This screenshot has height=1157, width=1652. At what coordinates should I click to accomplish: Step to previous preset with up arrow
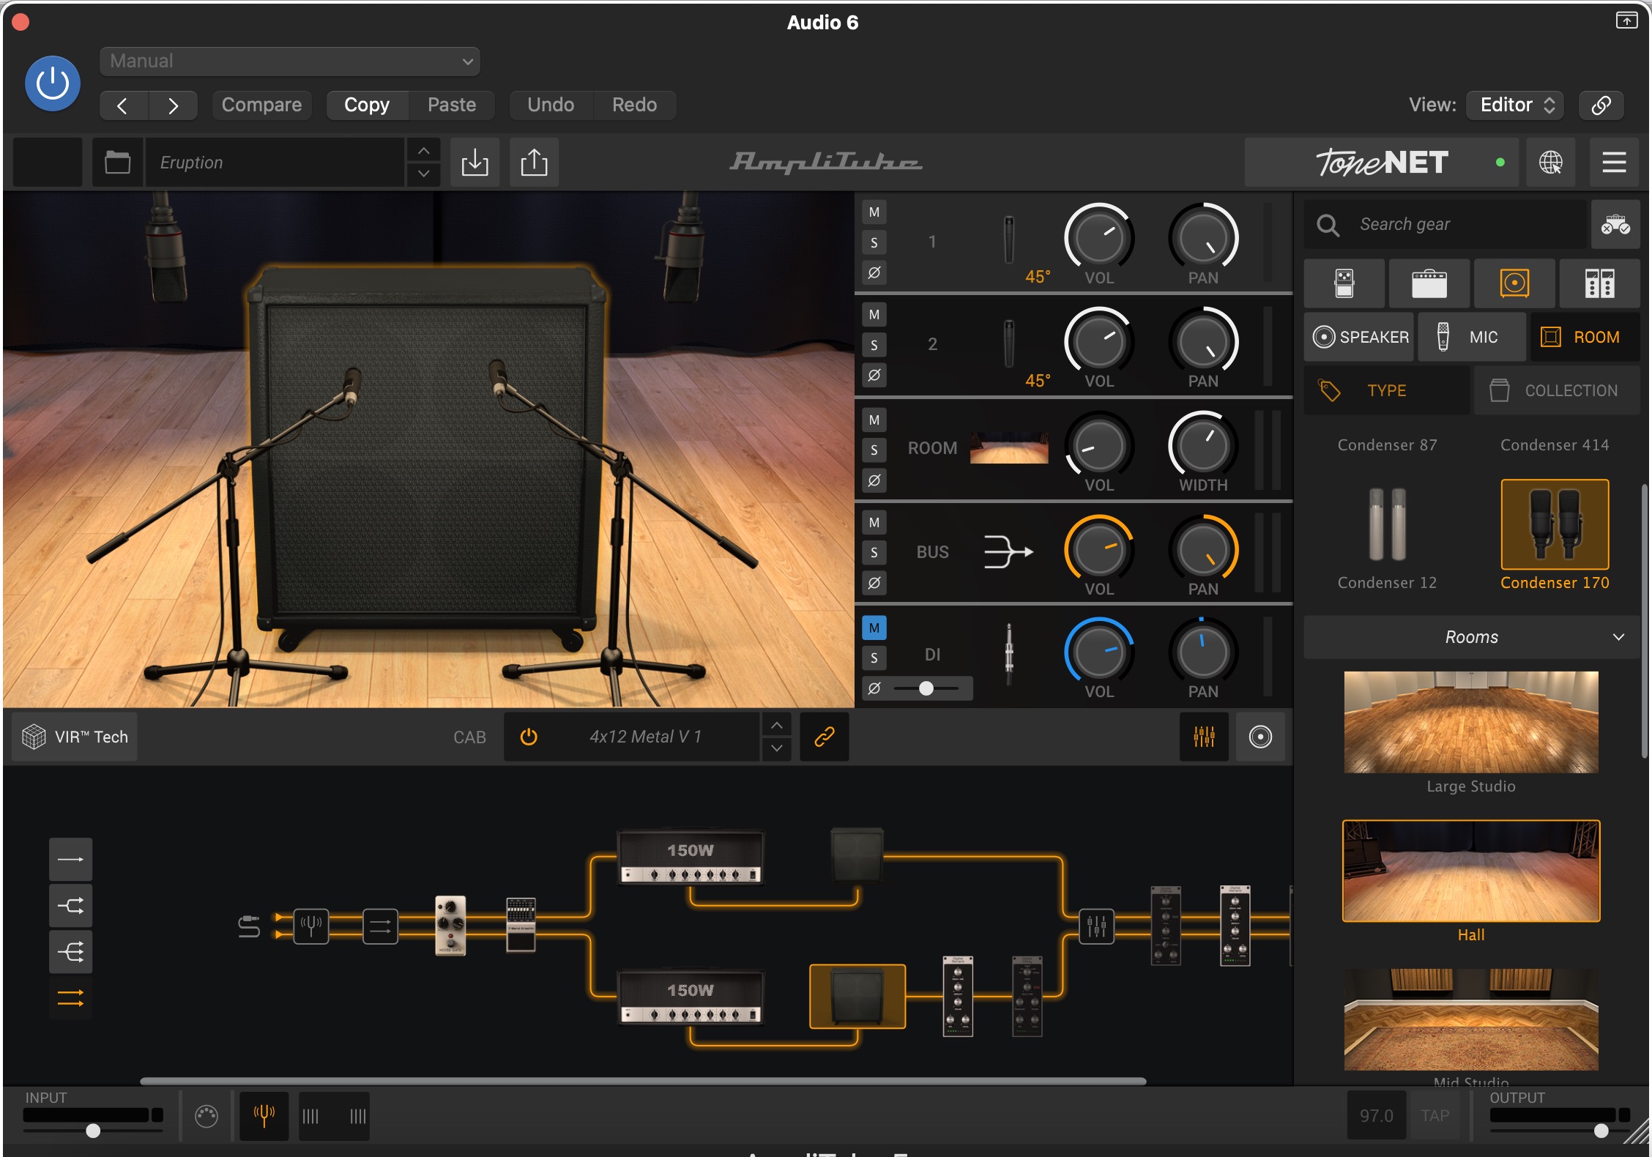423,151
